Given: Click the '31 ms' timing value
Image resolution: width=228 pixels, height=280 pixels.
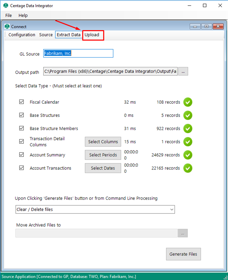Looking at the screenshot, I should coord(130,129).
